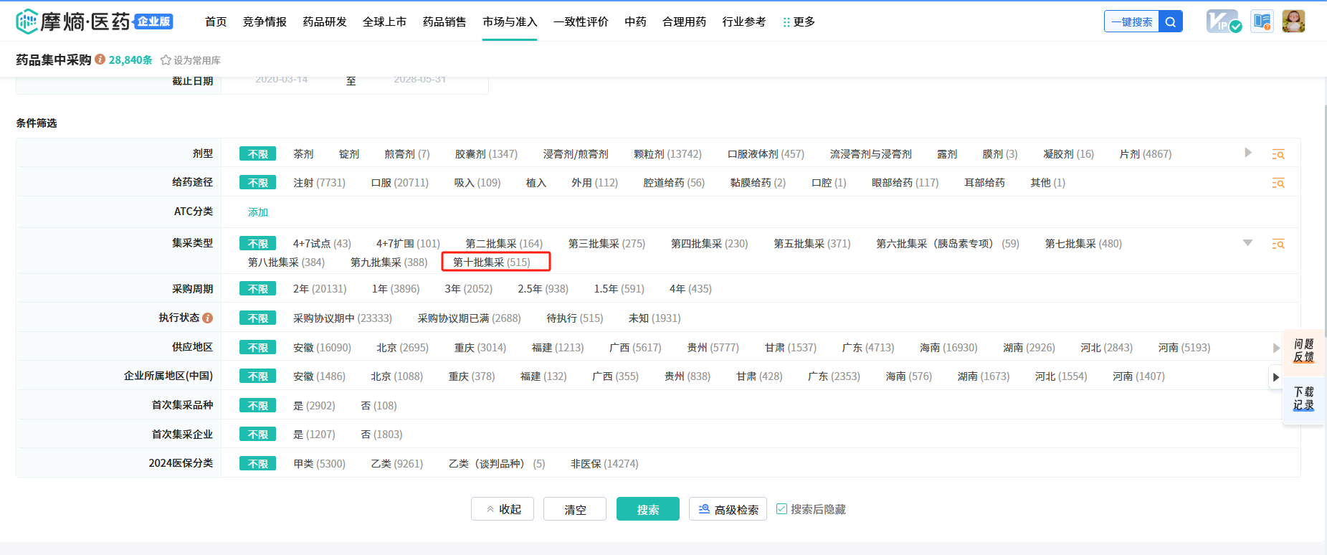
Task: Open the 市场与准入 navigation tab
Action: pyautogui.click(x=510, y=22)
